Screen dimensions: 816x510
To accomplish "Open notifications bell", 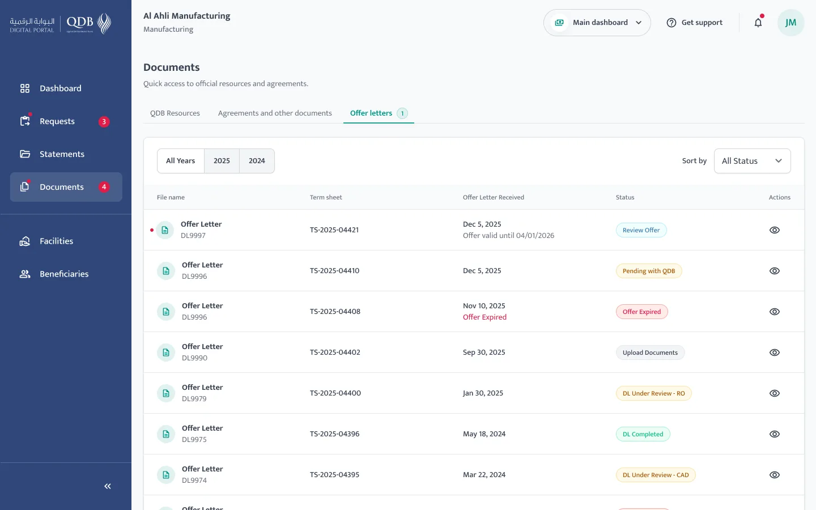I will (758, 23).
